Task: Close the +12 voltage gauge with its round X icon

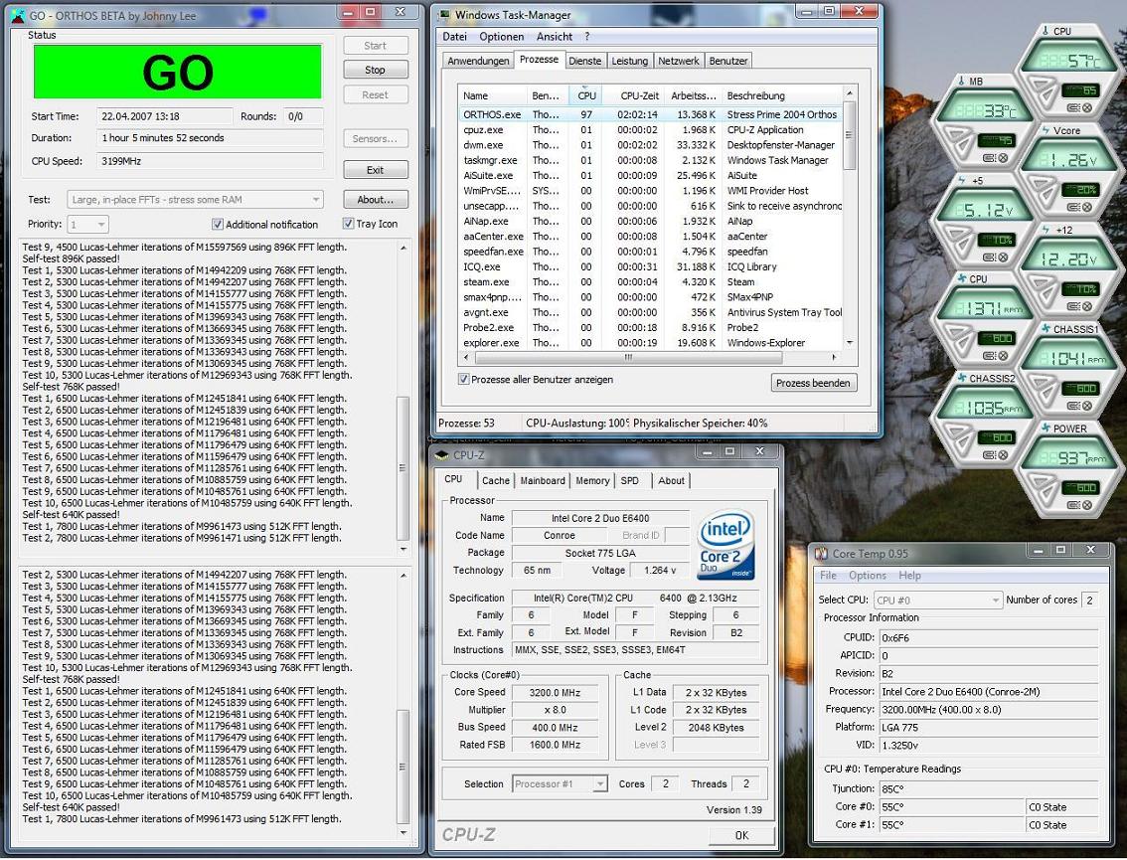Action: (x=1087, y=306)
